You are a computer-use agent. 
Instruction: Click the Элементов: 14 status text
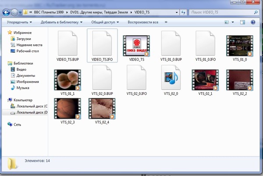(37, 161)
